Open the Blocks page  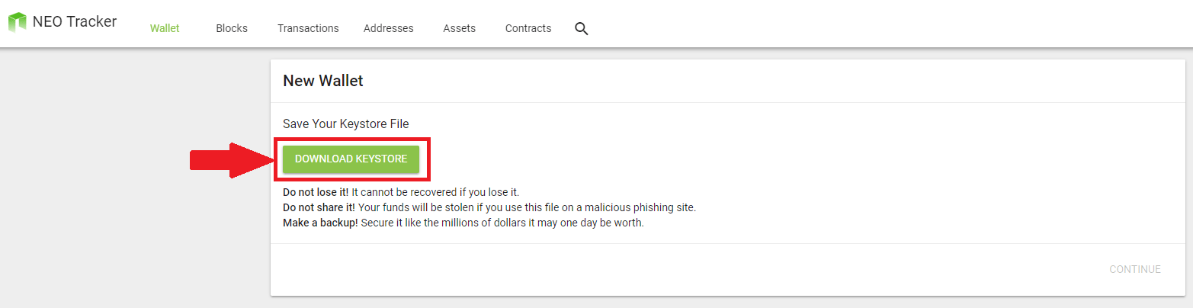click(232, 28)
